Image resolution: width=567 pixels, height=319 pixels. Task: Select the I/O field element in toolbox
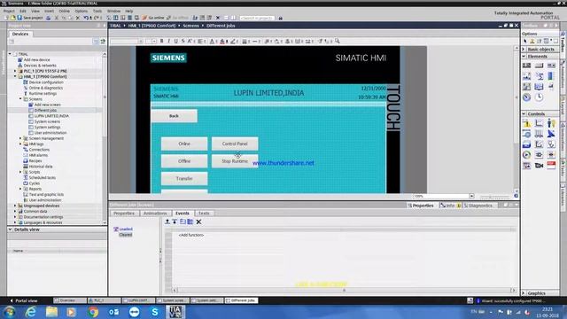[x=526, y=66]
